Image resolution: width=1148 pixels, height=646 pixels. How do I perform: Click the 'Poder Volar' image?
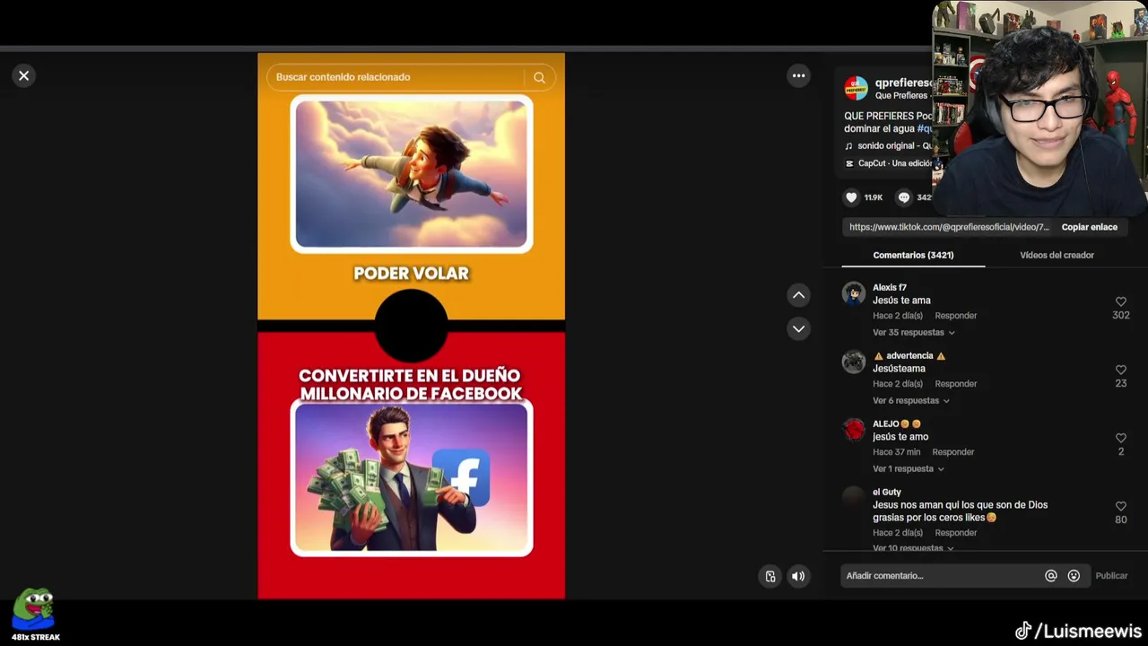point(412,174)
